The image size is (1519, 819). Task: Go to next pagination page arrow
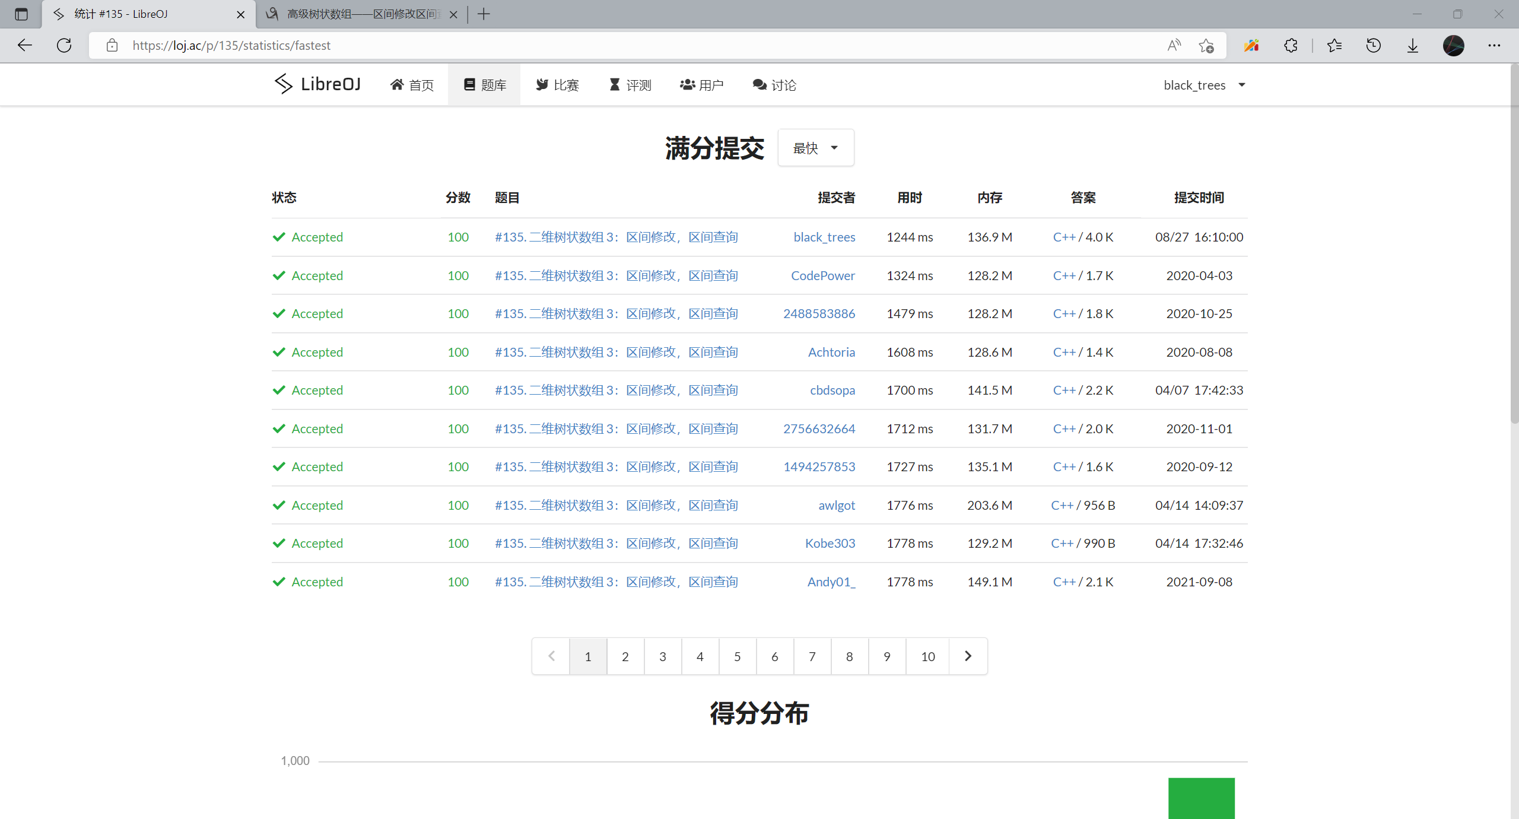click(x=968, y=656)
